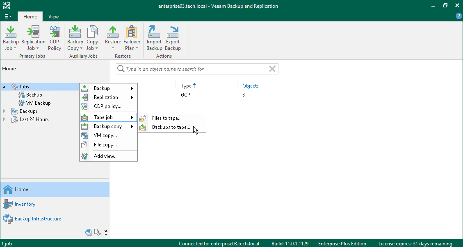Select Files to tape... submenu item
Viewport: 463px width, 247px height.
172,118
